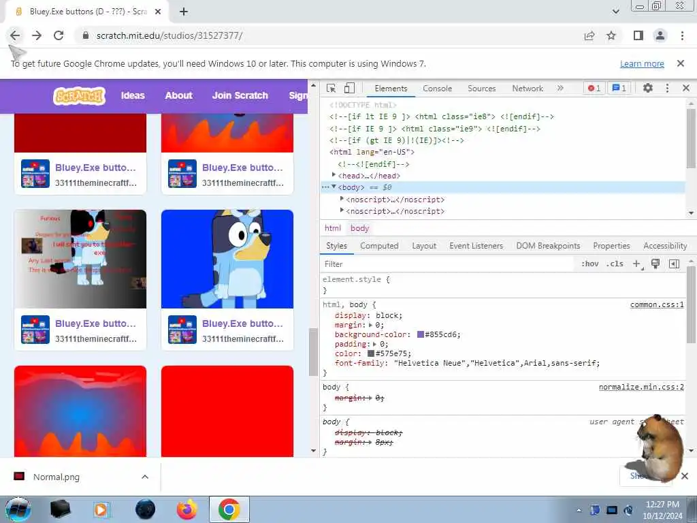Go back to the previous page

pos(15,35)
